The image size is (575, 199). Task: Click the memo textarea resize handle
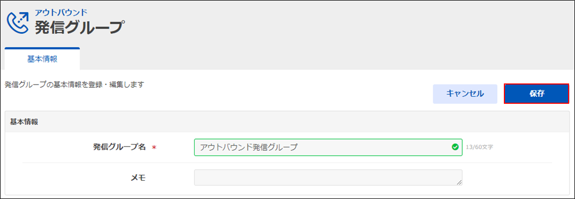click(459, 182)
